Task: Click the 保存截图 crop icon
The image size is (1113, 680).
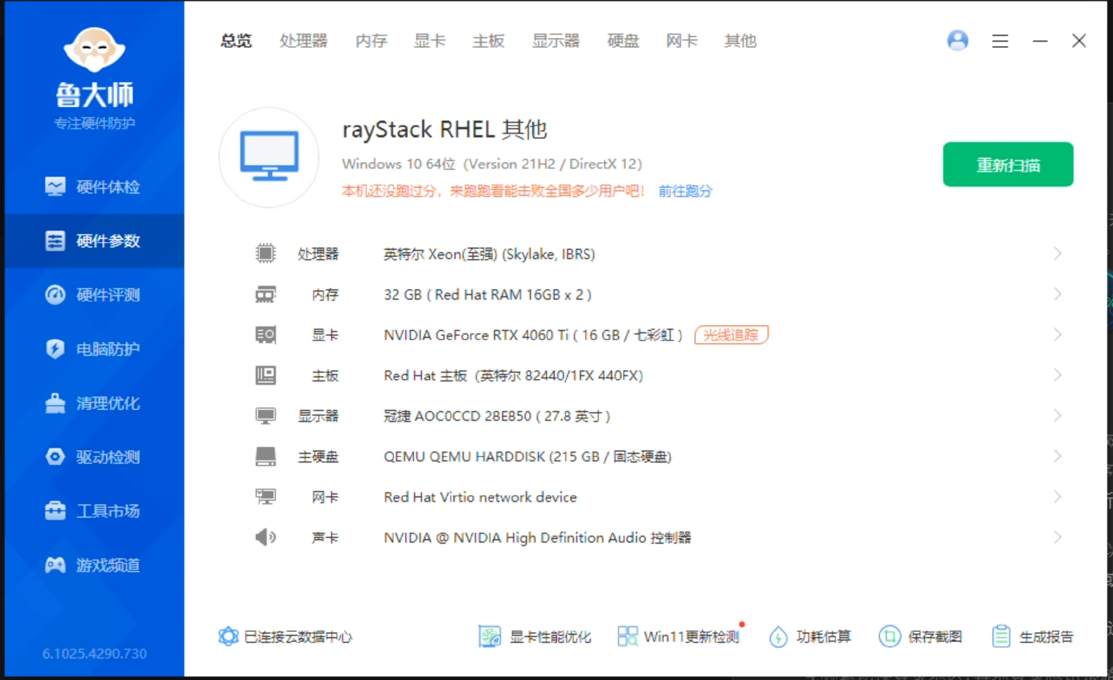Action: (x=889, y=637)
